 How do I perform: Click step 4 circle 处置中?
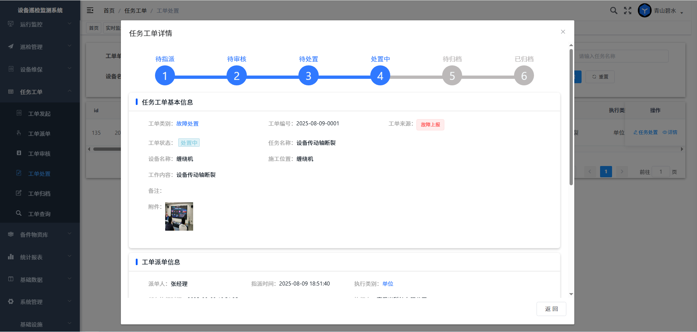click(380, 76)
